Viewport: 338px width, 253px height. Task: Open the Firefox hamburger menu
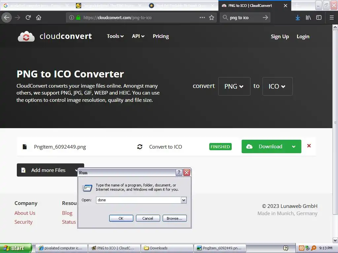click(331, 17)
